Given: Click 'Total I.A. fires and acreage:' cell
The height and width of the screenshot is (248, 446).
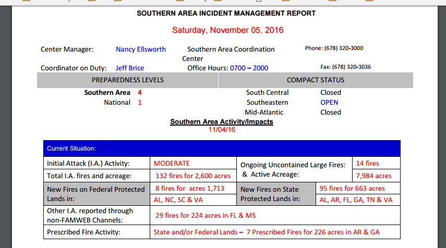Looking at the screenshot, I should (97, 176).
